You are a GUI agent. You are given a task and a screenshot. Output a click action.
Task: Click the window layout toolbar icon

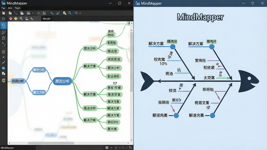pyautogui.click(x=29, y=13)
